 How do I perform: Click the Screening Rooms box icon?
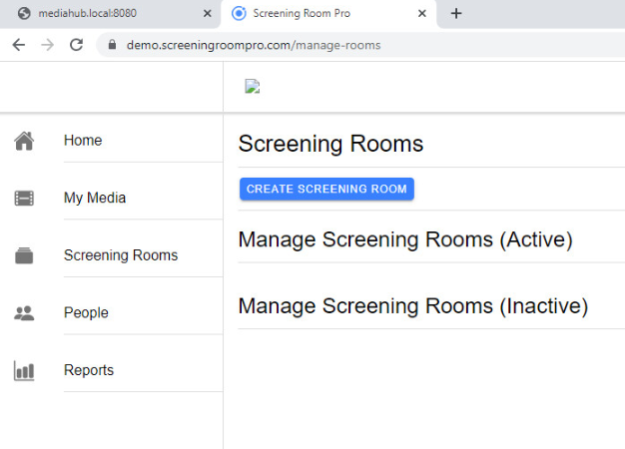pos(24,255)
